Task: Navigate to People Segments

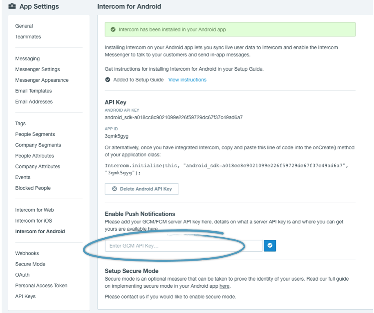Action: tap(35, 135)
